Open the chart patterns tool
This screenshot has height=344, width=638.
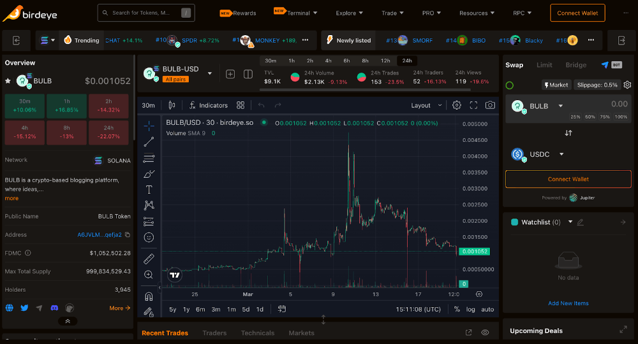pos(149,206)
